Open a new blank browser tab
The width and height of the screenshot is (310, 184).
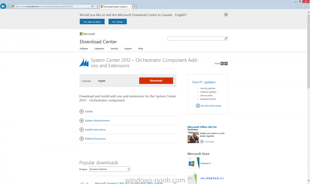[135, 6]
